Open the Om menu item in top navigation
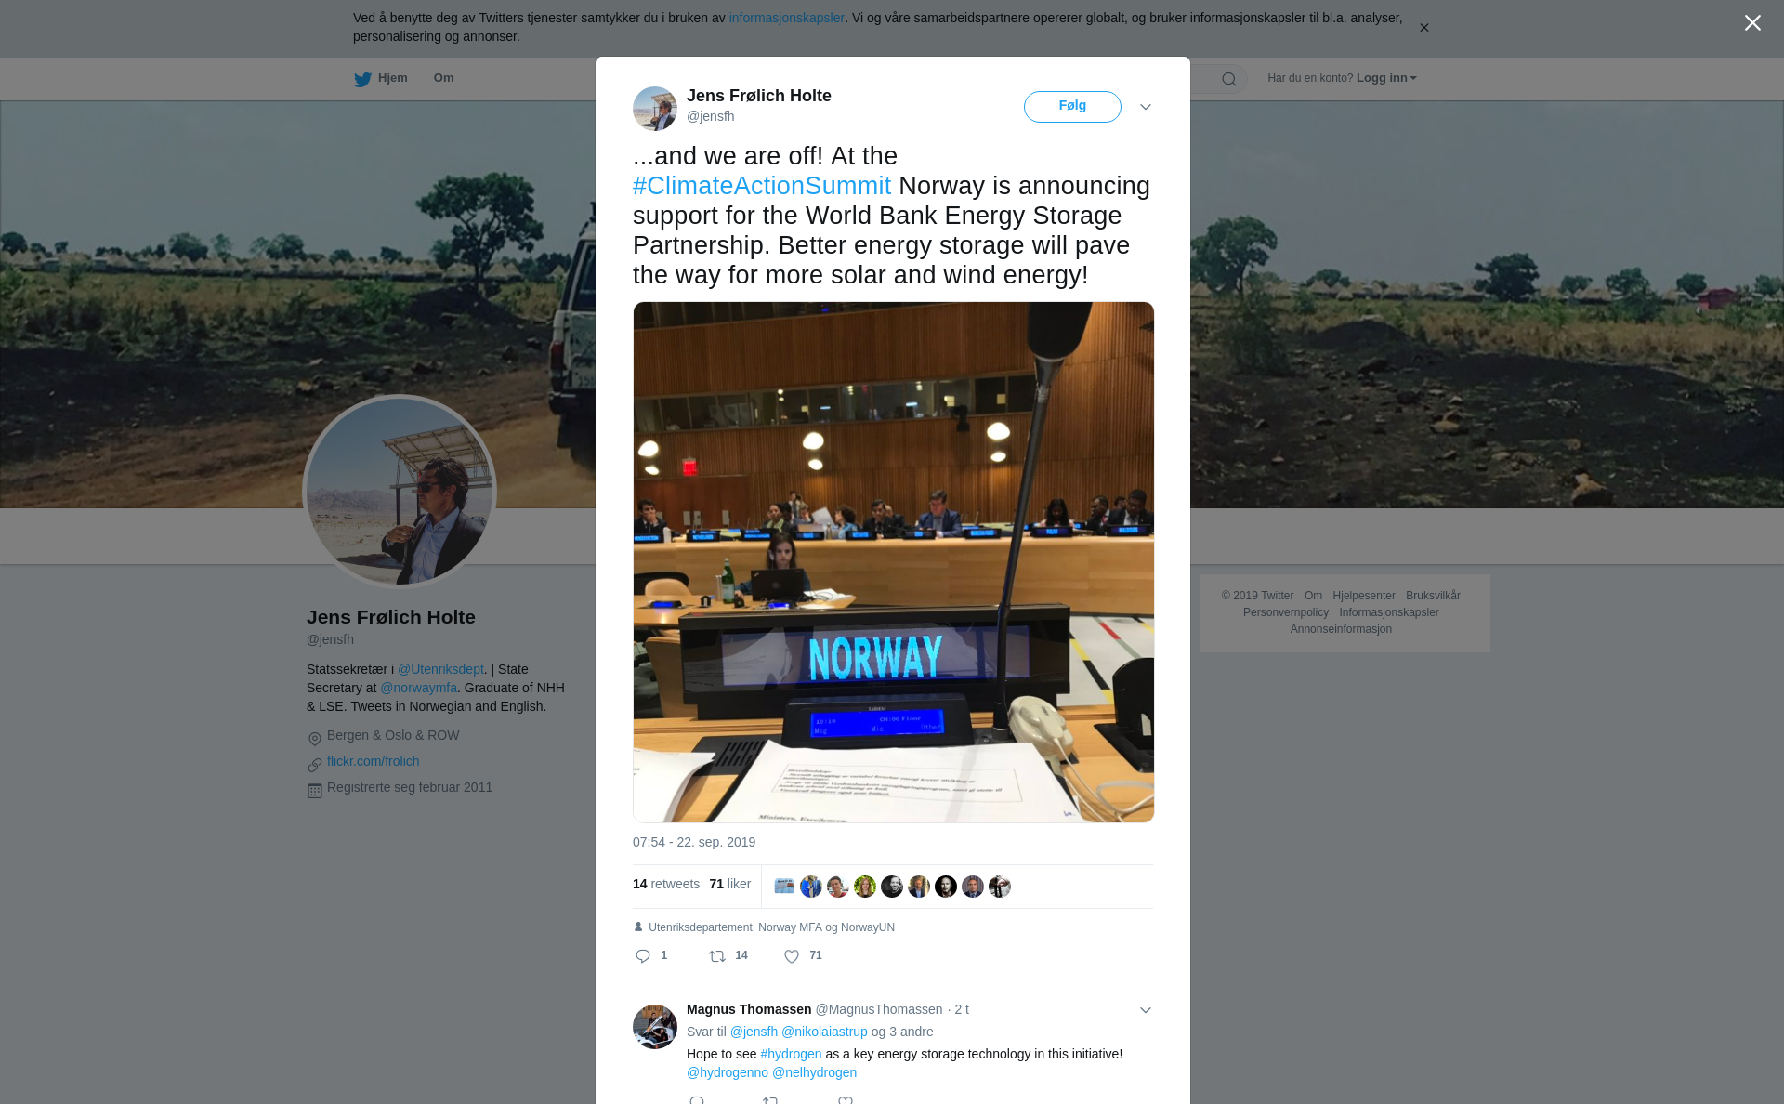 click(443, 78)
